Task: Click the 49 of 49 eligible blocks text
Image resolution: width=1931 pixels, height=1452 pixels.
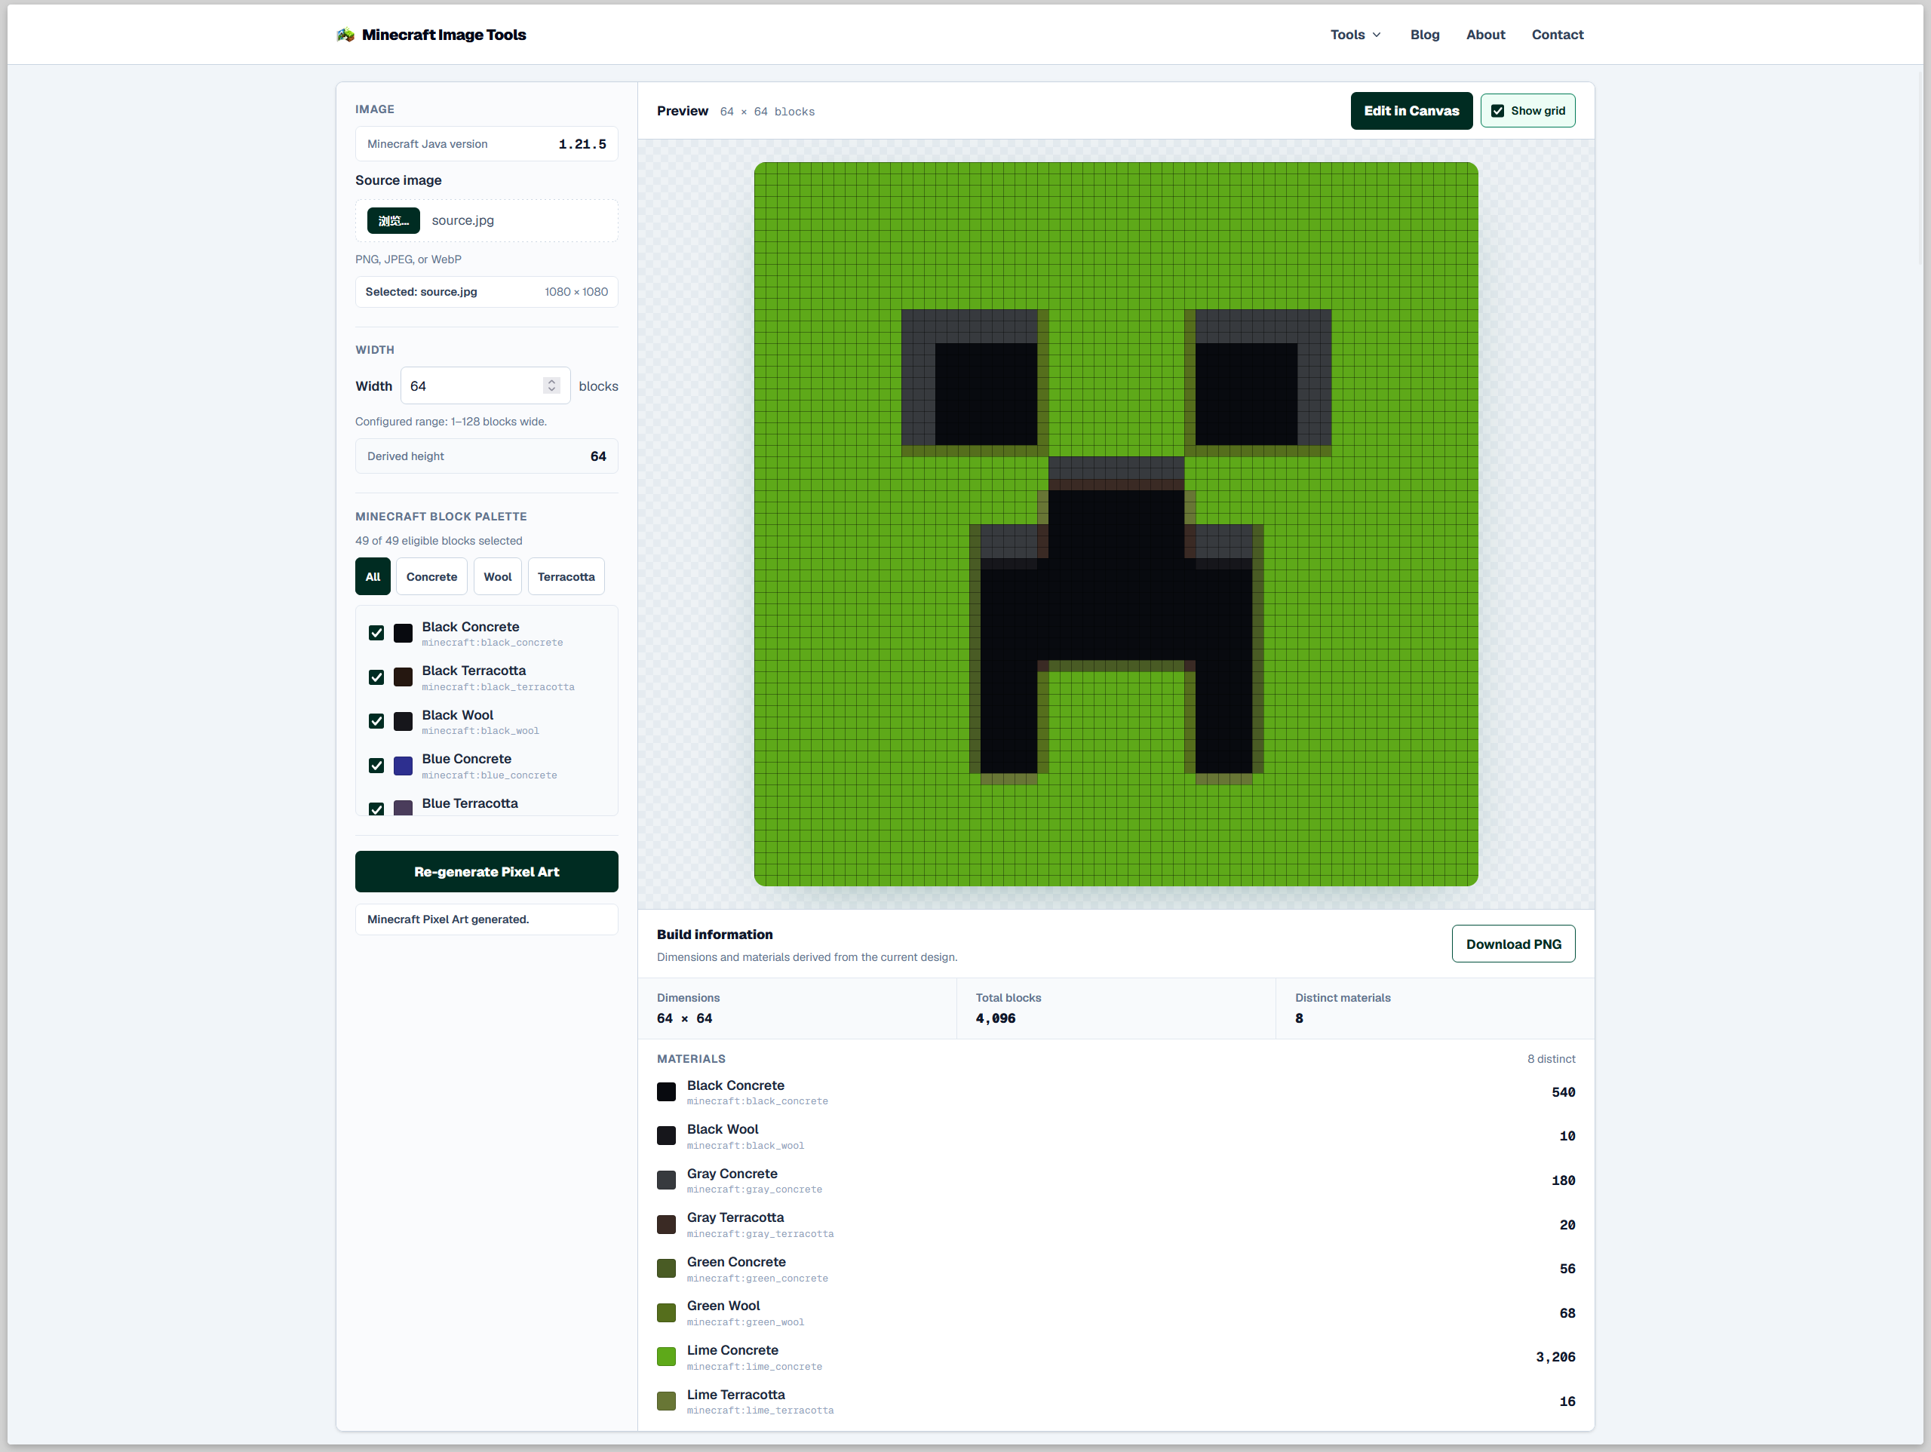Action: tap(438, 541)
